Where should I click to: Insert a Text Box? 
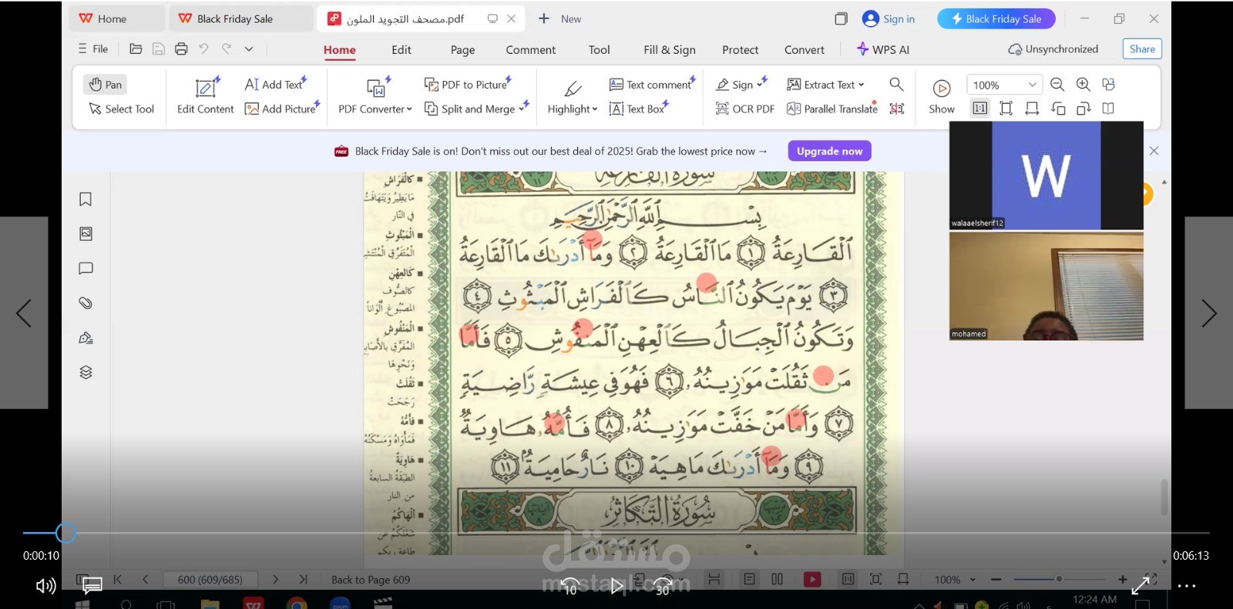[638, 109]
